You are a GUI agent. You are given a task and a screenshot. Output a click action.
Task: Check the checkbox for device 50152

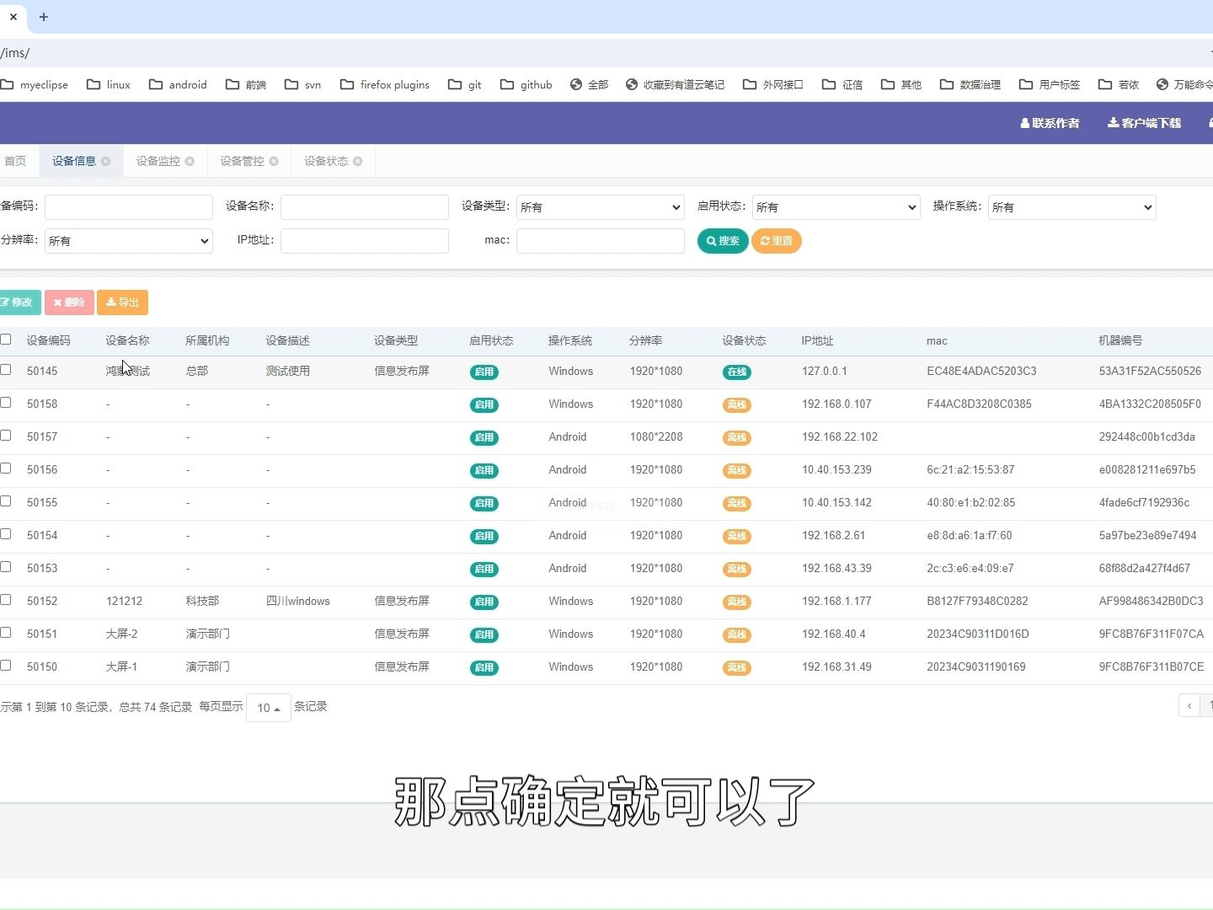(x=6, y=598)
